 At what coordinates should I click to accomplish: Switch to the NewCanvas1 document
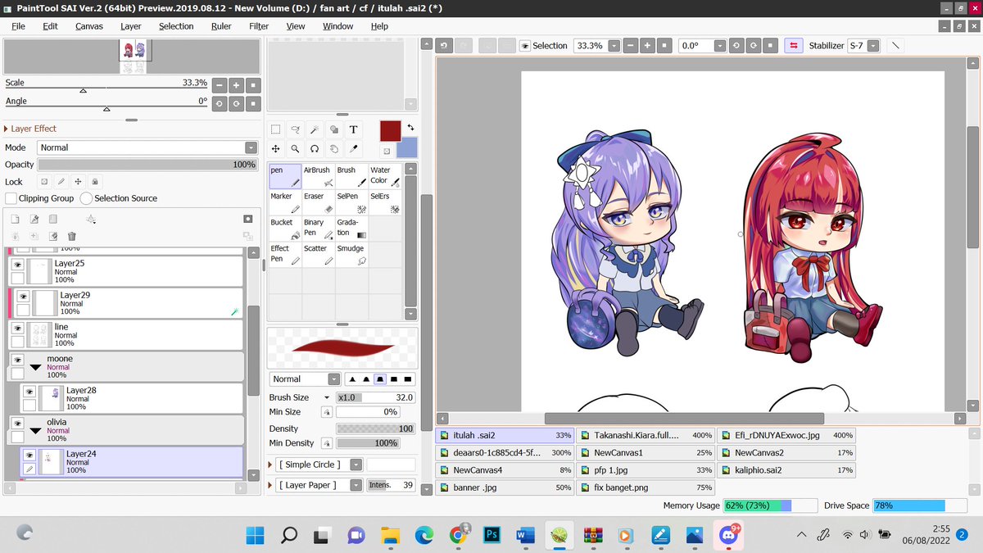tap(646, 452)
